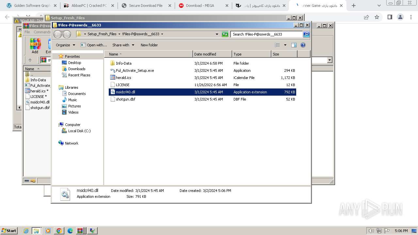Open Chrome from the taskbar
Viewport: 418px width, 235px height.
pyautogui.click(x=59, y=231)
